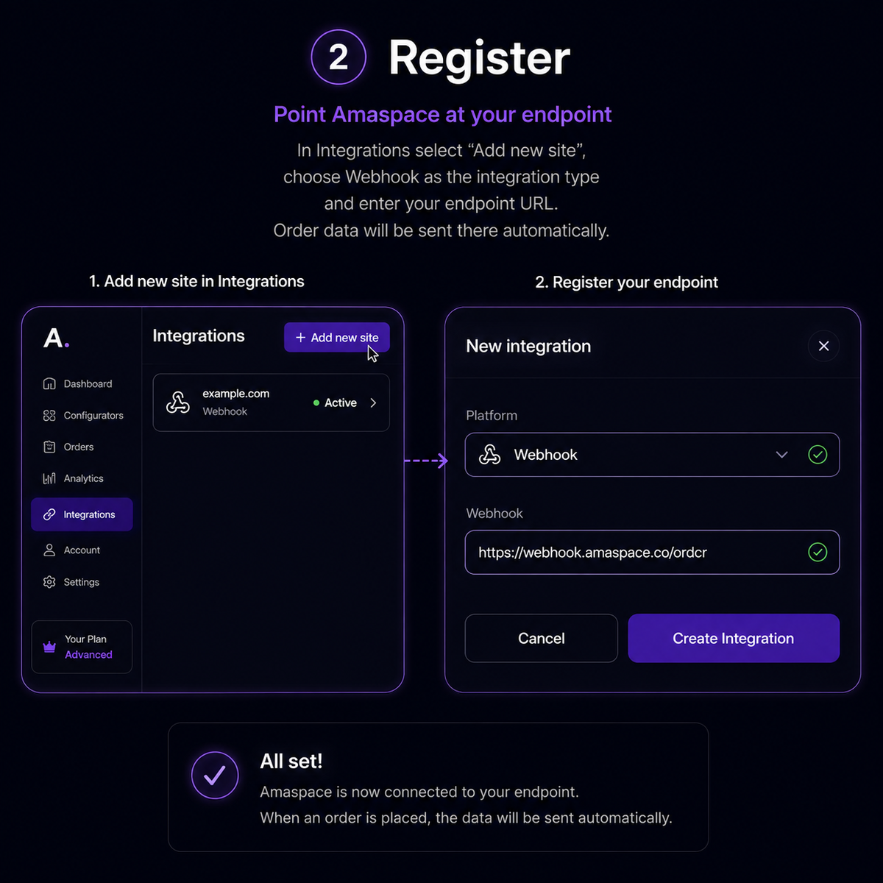The image size is (883, 883).
Task: Click the webhook icon beside example.com
Action: [x=178, y=402]
